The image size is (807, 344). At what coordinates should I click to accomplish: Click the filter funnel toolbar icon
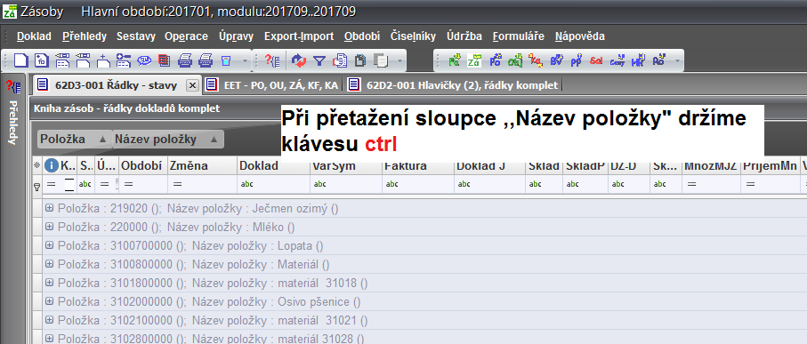tap(319, 60)
